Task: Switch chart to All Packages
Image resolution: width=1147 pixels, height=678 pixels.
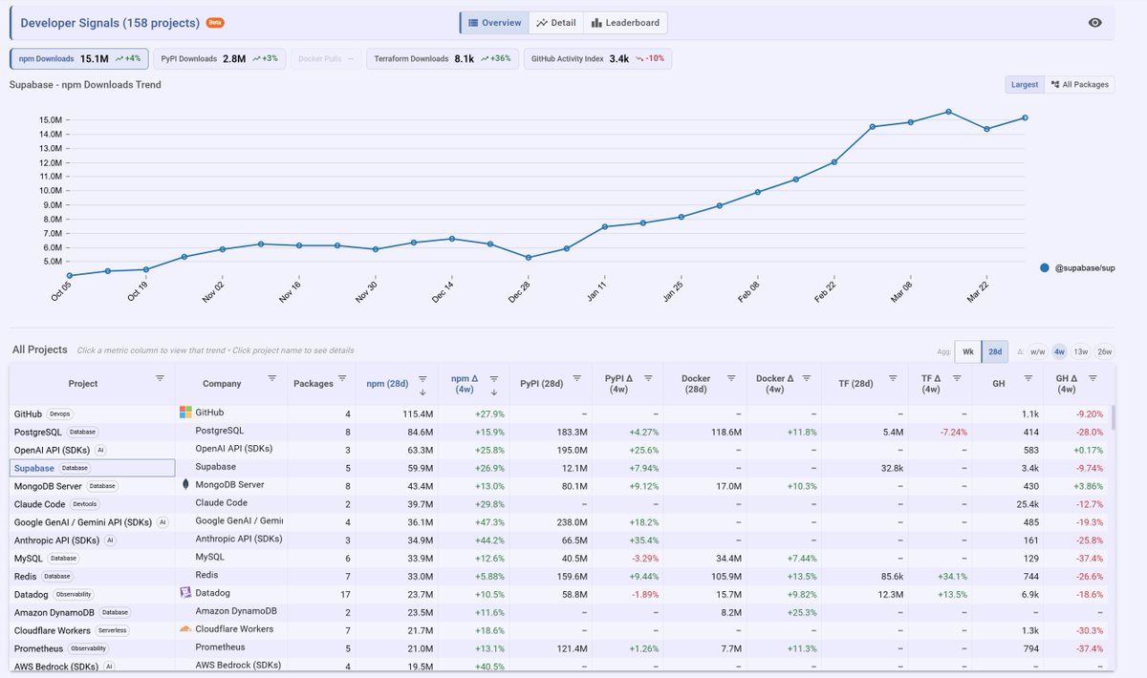Action: tap(1079, 84)
